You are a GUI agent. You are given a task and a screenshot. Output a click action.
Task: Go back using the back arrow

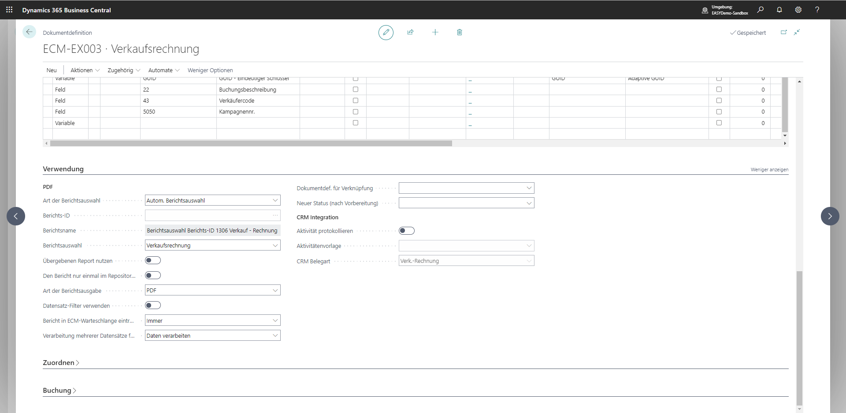[x=29, y=32]
